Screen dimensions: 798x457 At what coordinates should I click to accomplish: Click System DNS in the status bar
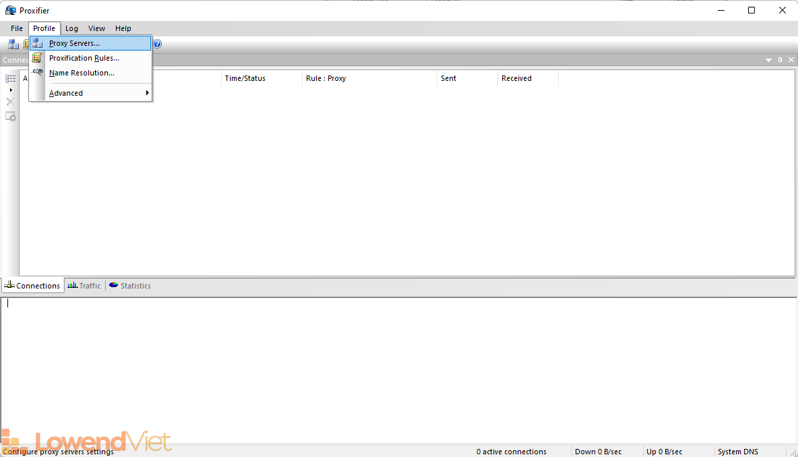[x=738, y=452]
